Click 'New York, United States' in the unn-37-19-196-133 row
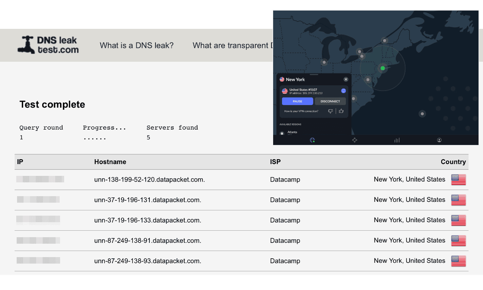Viewport: 483px width, 290px height. 410,220
